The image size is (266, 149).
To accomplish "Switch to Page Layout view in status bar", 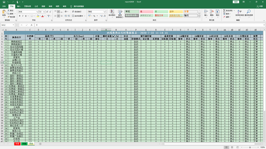I will [232, 147].
